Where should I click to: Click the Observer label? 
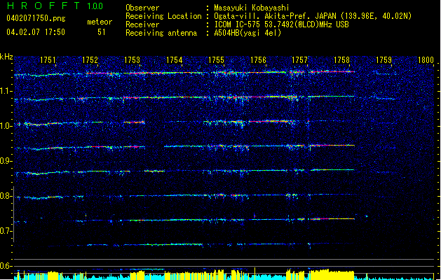pyautogui.click(x=142, y=8)
